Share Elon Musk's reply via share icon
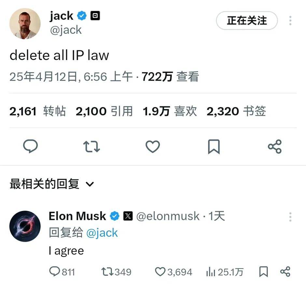 (285, 272)
